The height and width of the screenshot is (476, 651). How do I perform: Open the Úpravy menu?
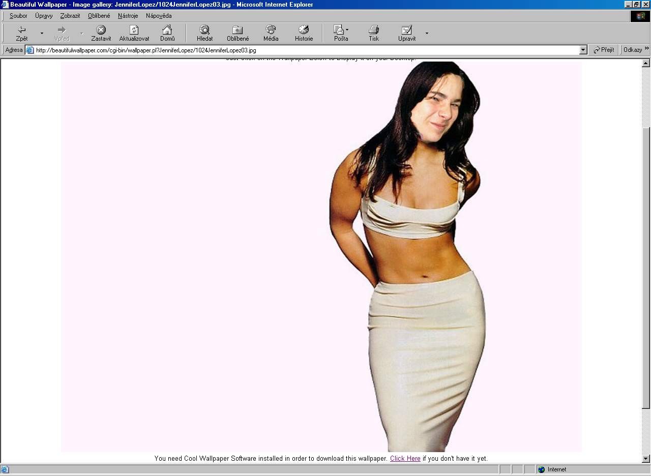click(44, 16)
